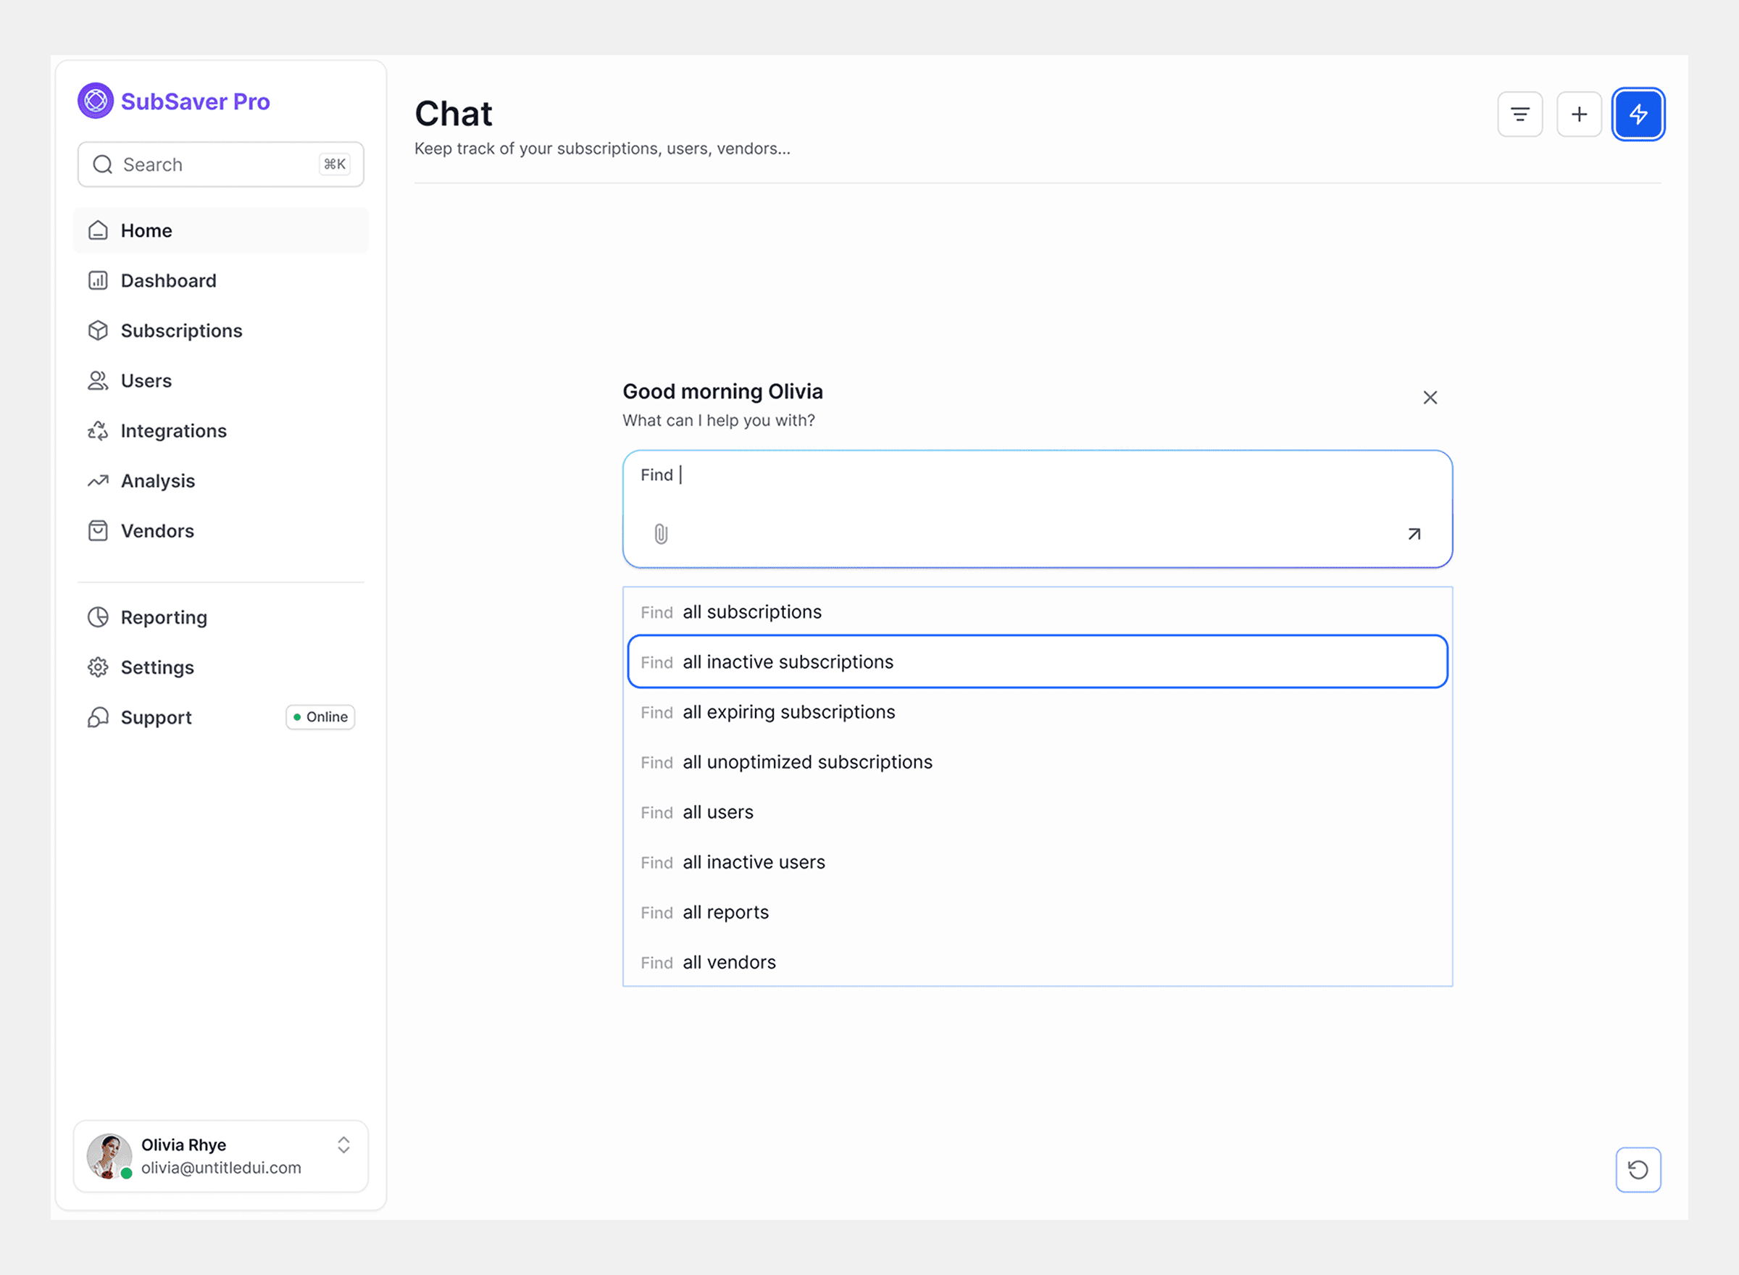The width and height of the screenshot is (1739, 1275).
Task: Switch to the Vendors section
Action: (x=157, y=531)
